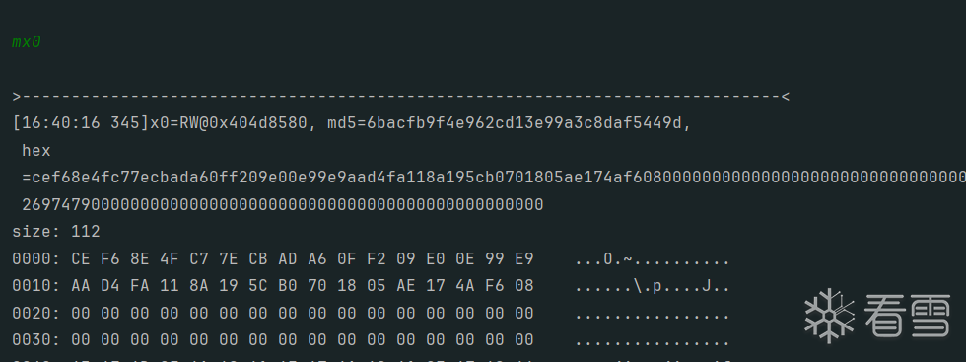Click byte CE in first dump row

click(x=81, y=259)
